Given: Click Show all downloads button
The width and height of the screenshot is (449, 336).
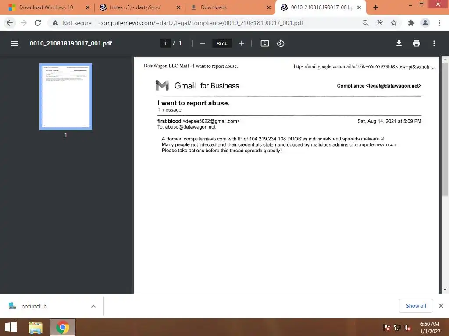Looking at the screenshot, I should tap(416, 306).
